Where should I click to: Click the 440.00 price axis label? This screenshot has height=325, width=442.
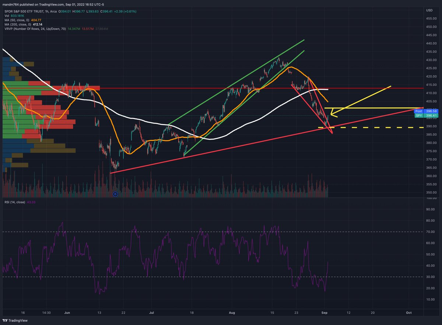431,43
